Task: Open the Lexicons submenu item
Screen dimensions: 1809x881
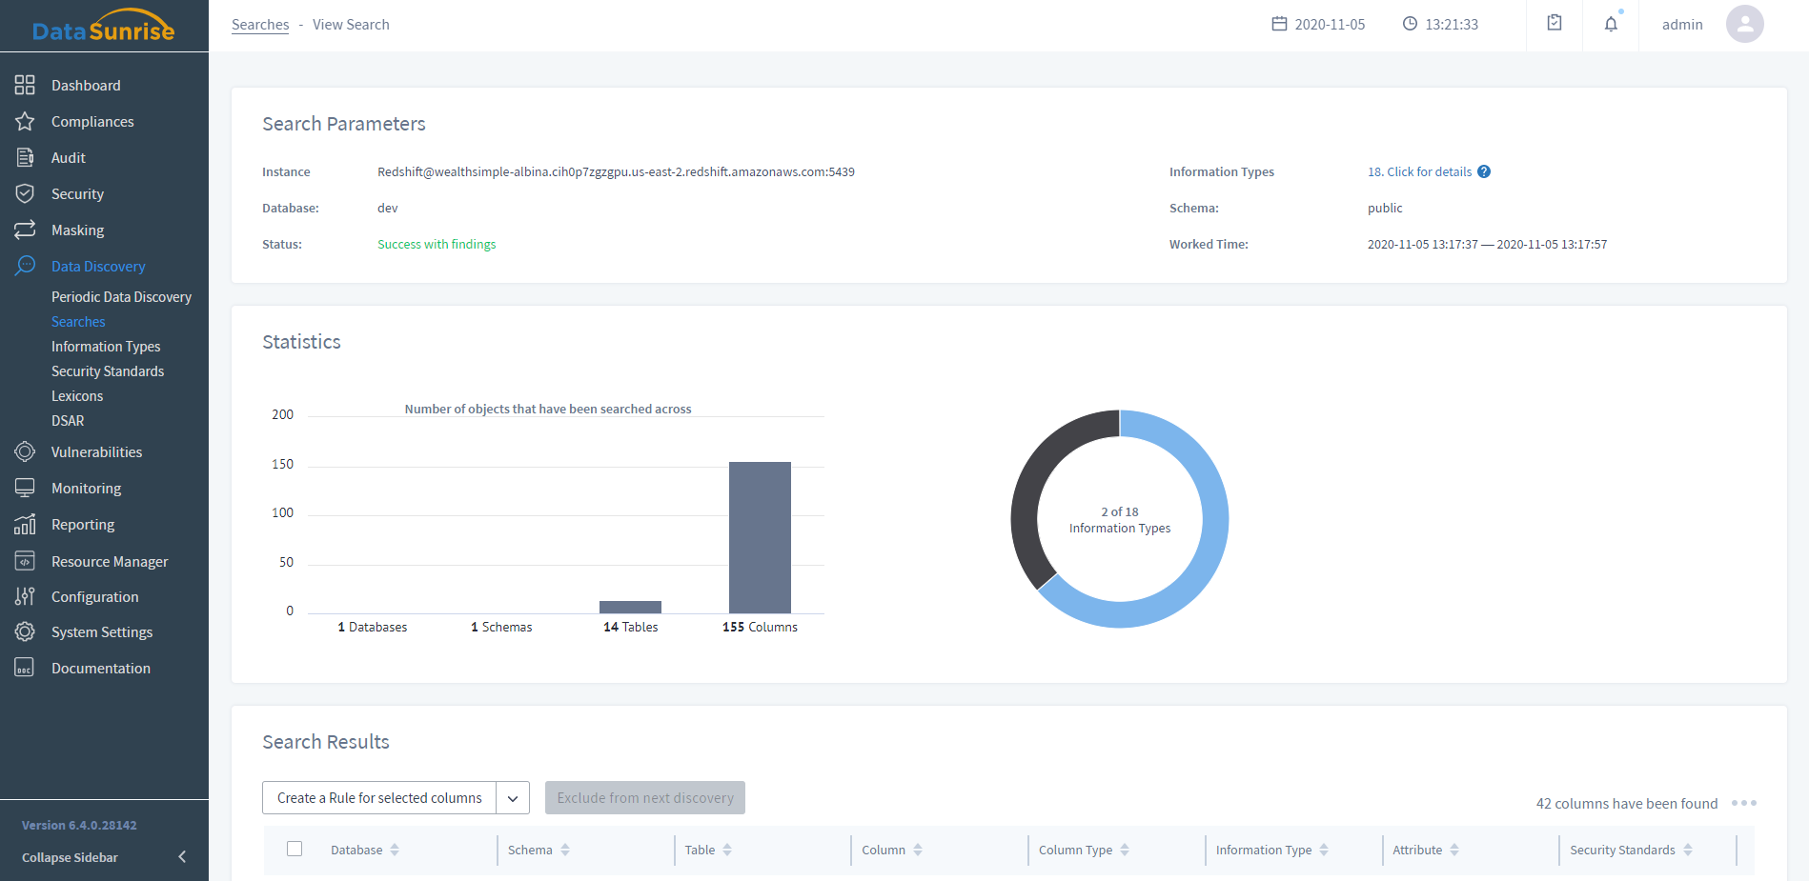Action: [77, 396]
